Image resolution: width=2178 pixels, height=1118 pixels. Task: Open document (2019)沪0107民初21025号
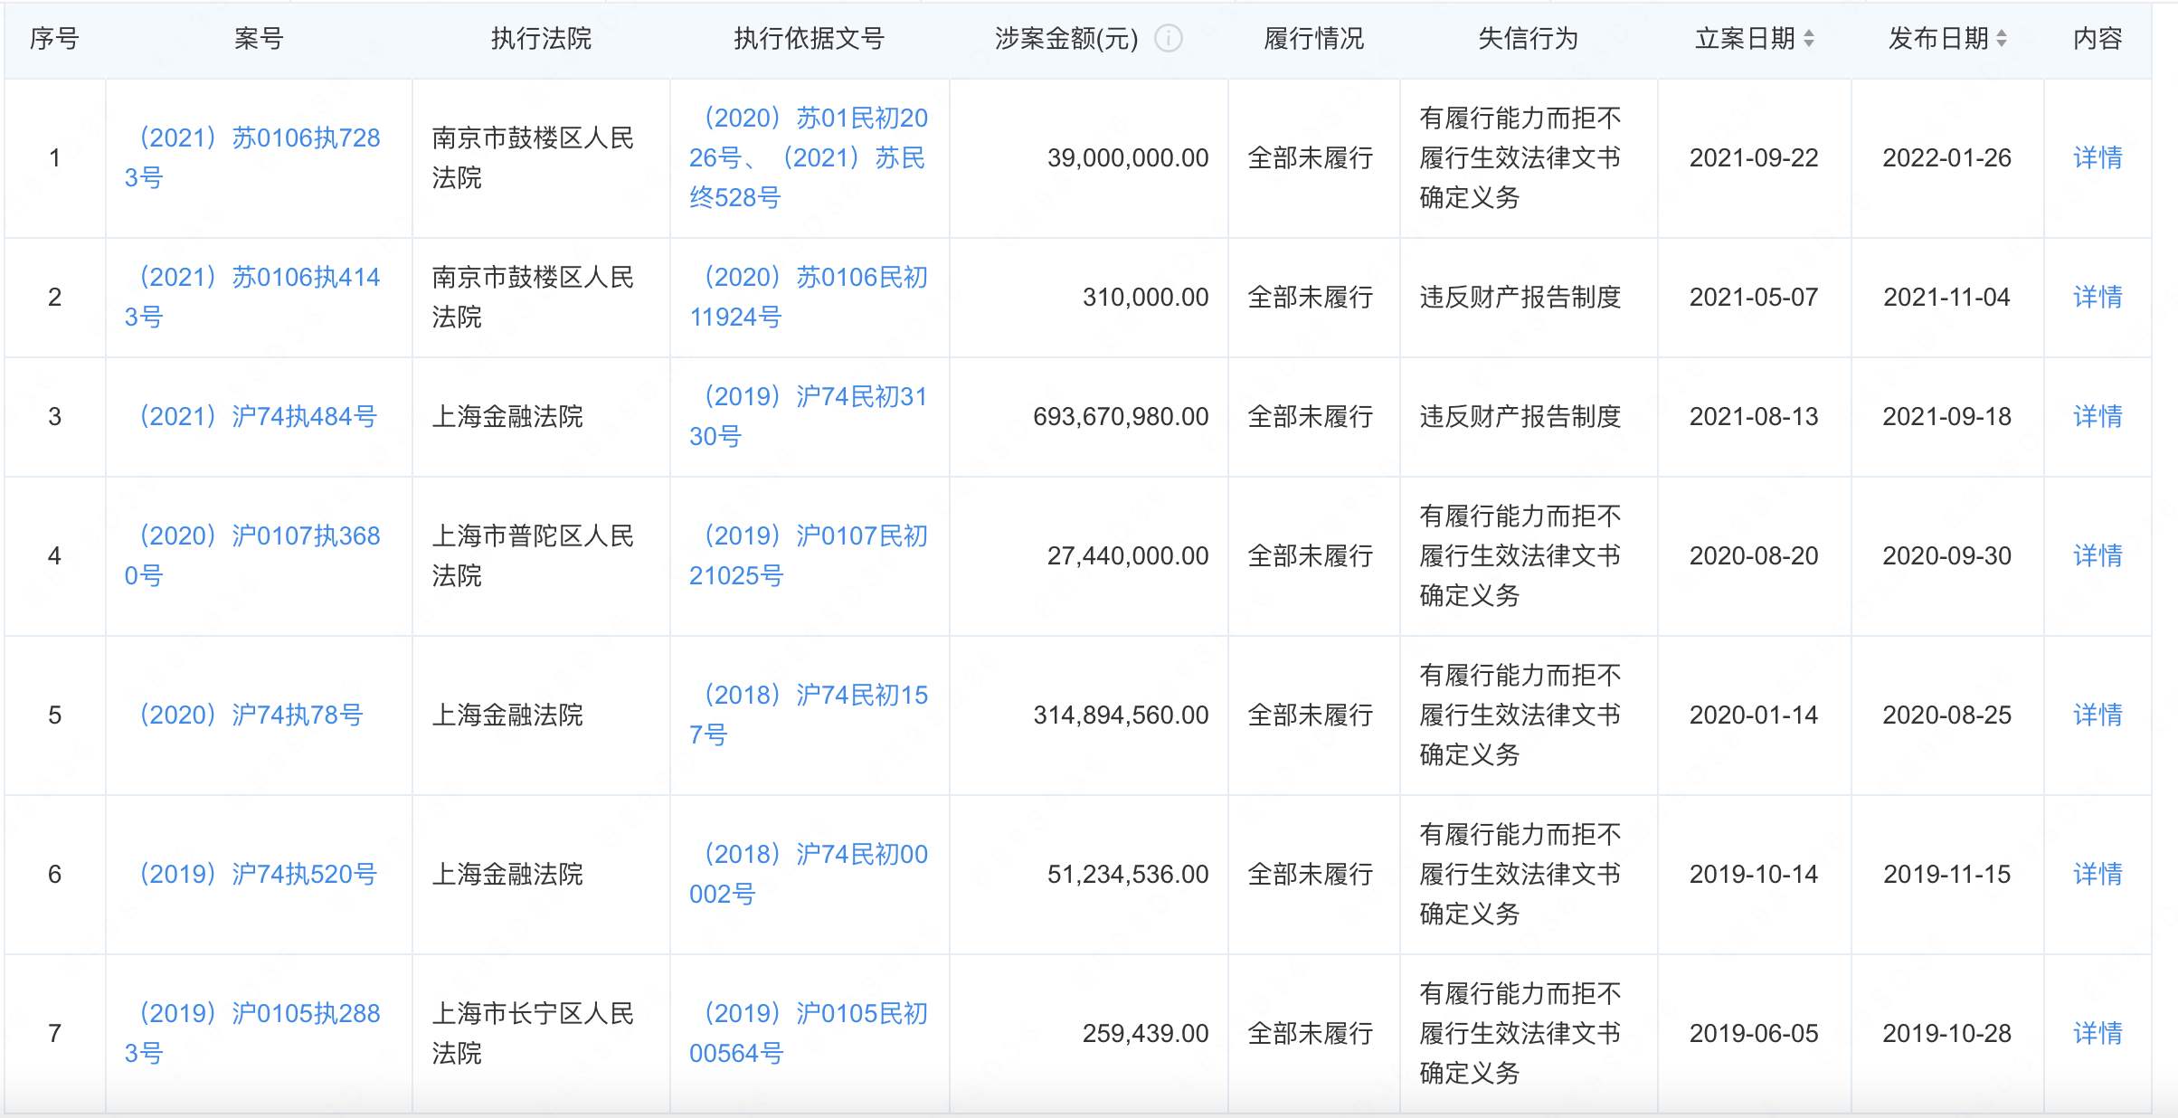pos(810,555)
